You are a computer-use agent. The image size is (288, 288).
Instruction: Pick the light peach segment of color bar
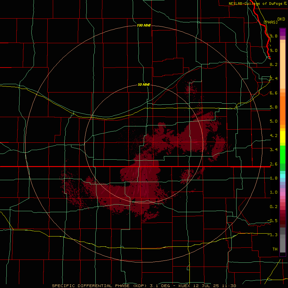pyautogui.click(x=283, y=66)
